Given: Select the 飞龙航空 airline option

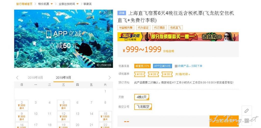Looking at the screenshot, I should click(x=143, y=107).
